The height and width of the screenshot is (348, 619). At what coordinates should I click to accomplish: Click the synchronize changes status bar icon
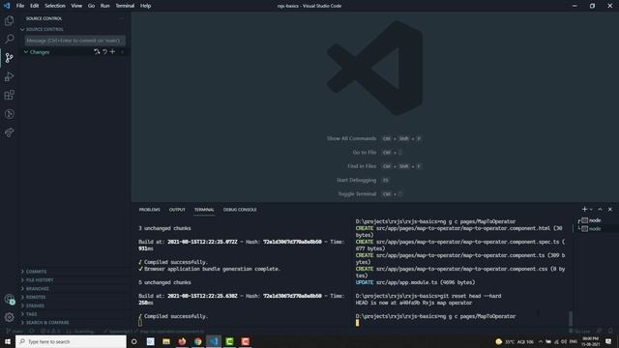(x=32, y=332)
